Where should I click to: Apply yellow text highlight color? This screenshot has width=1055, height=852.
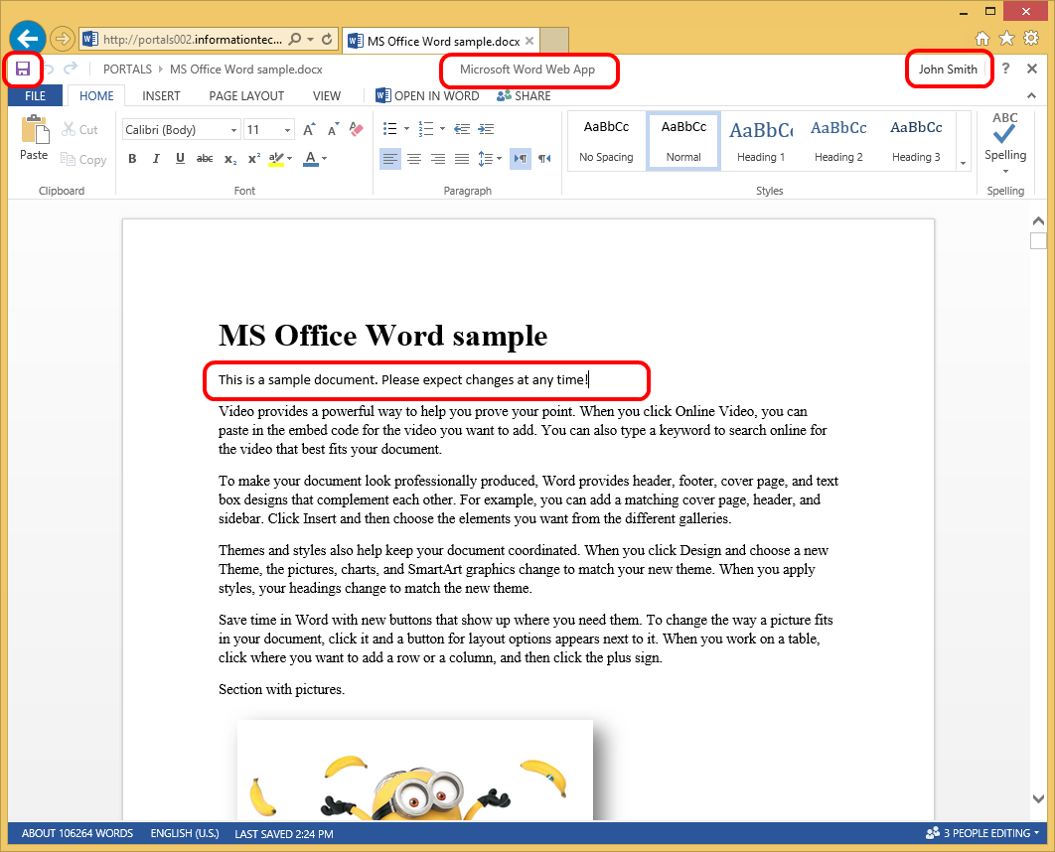[276, 159]
